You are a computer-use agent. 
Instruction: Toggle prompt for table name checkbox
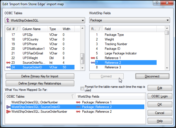(82, 89)
